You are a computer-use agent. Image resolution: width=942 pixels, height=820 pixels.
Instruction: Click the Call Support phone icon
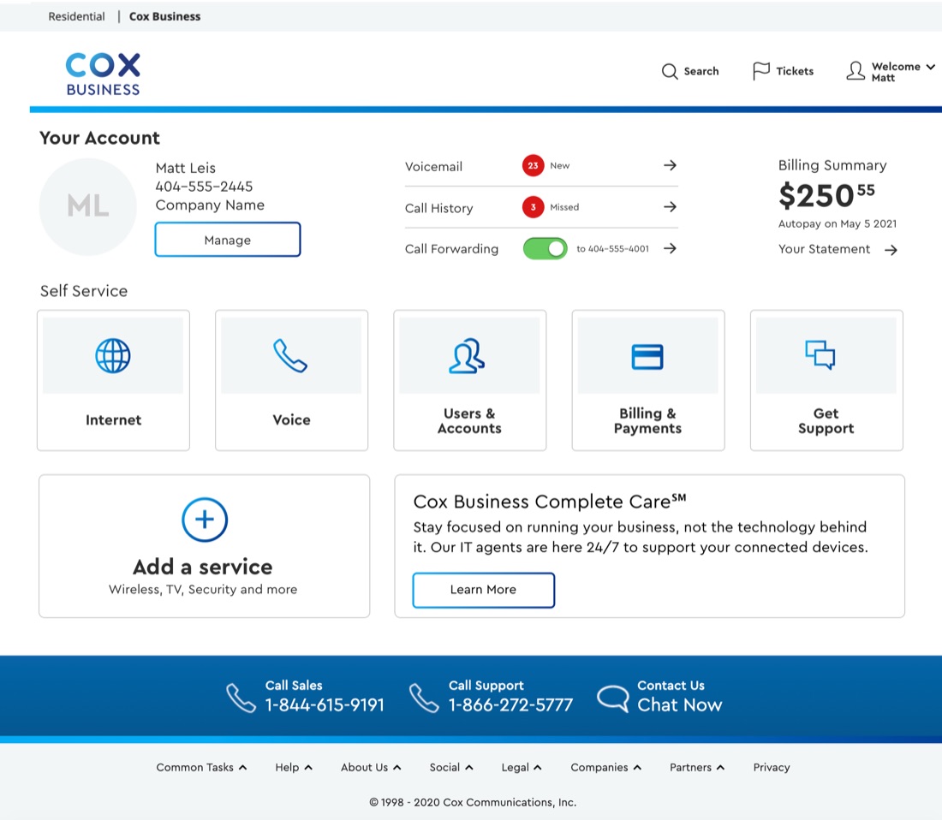pyautogui.click(x=424, y=698)
